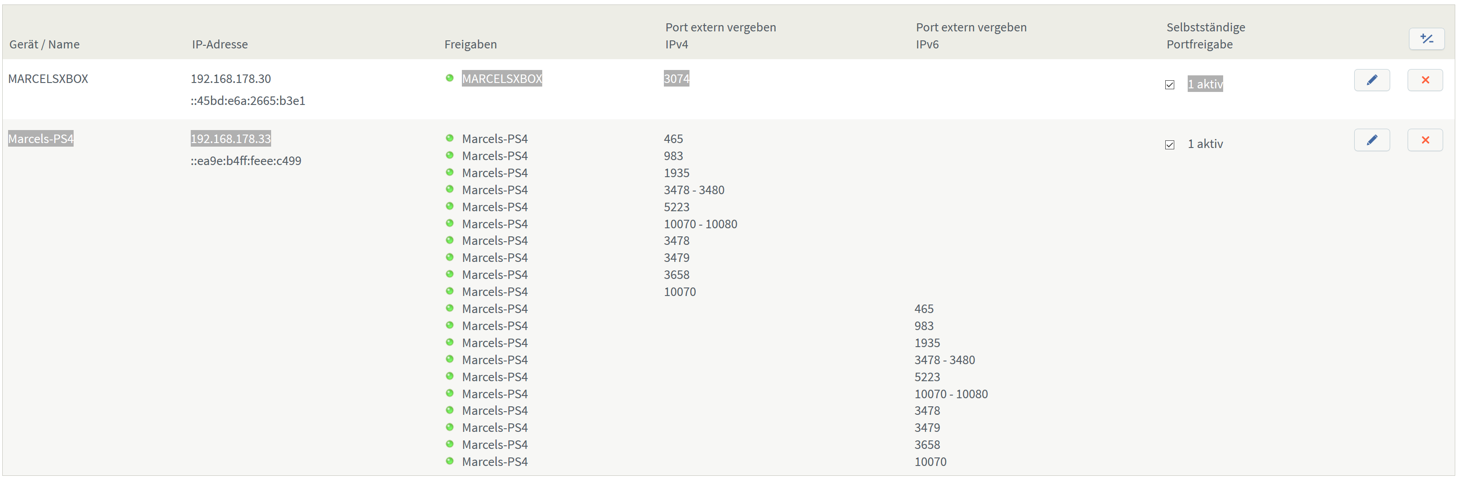Click green status dot for IPv4 port 465
Viewport: 1466px width, 483px height.
[x=450, y=138]
